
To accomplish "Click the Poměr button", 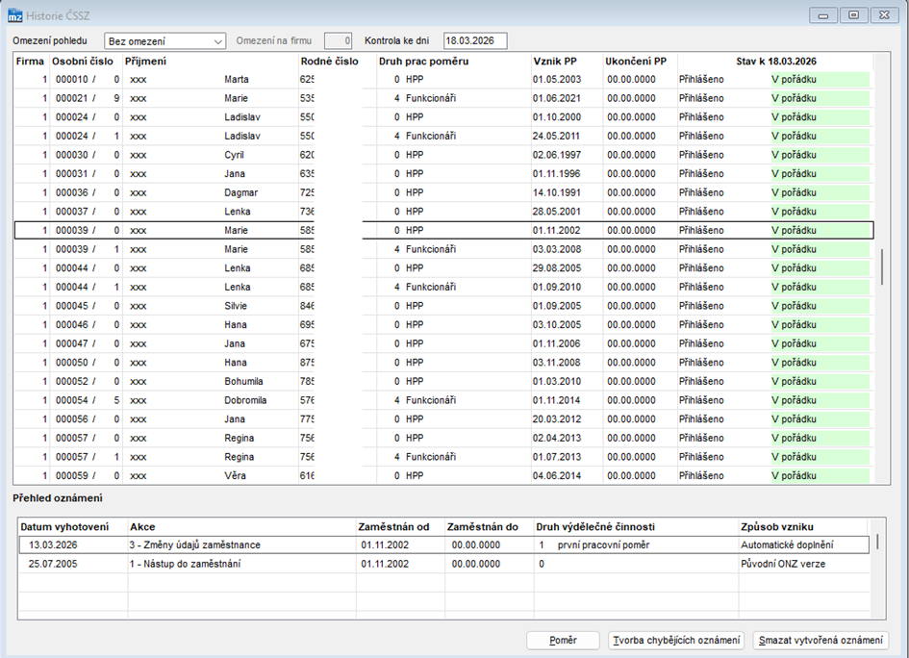I will (563, 640).
